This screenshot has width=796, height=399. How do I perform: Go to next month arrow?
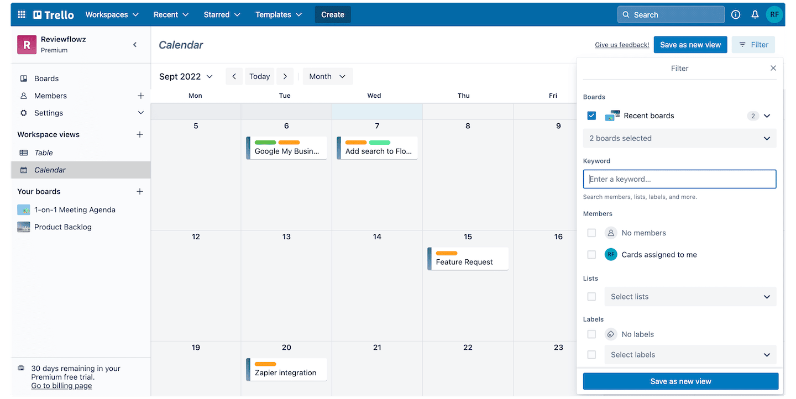click(285, 77)
